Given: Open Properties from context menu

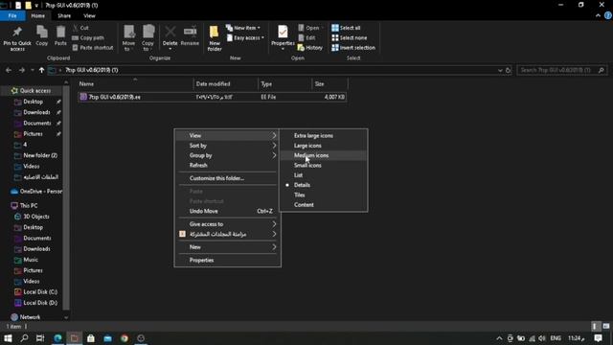Looking at the screenshot, I should [x=228, y=260].
